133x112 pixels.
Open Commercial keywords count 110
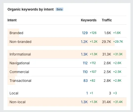click(85, 72)
